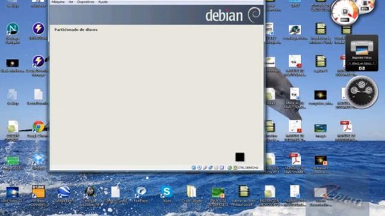
Task: Select the top purple lightning bolt shortcut
Action: [38, 29]
